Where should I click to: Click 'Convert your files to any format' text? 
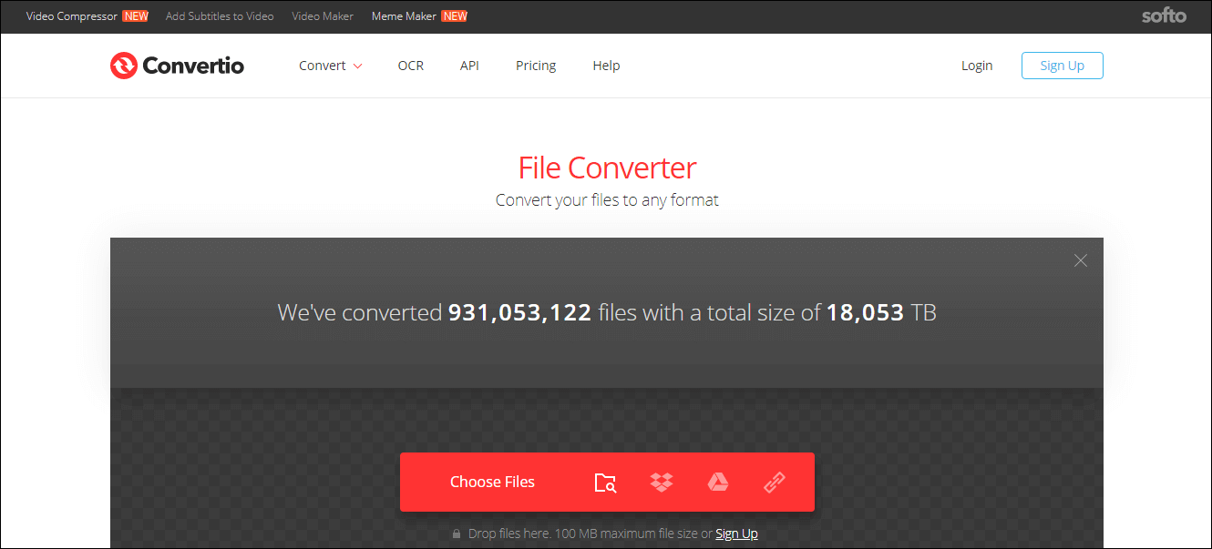click(x=607, y=200)
